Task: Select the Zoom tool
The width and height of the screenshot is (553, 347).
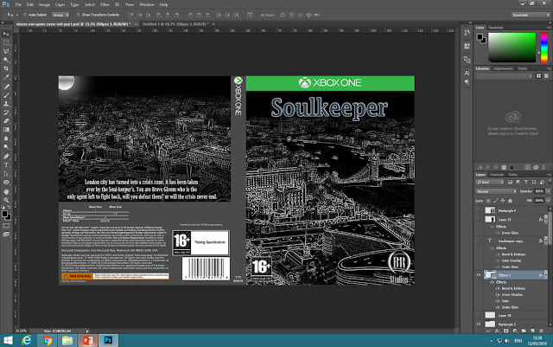Action: click(6, 200)
